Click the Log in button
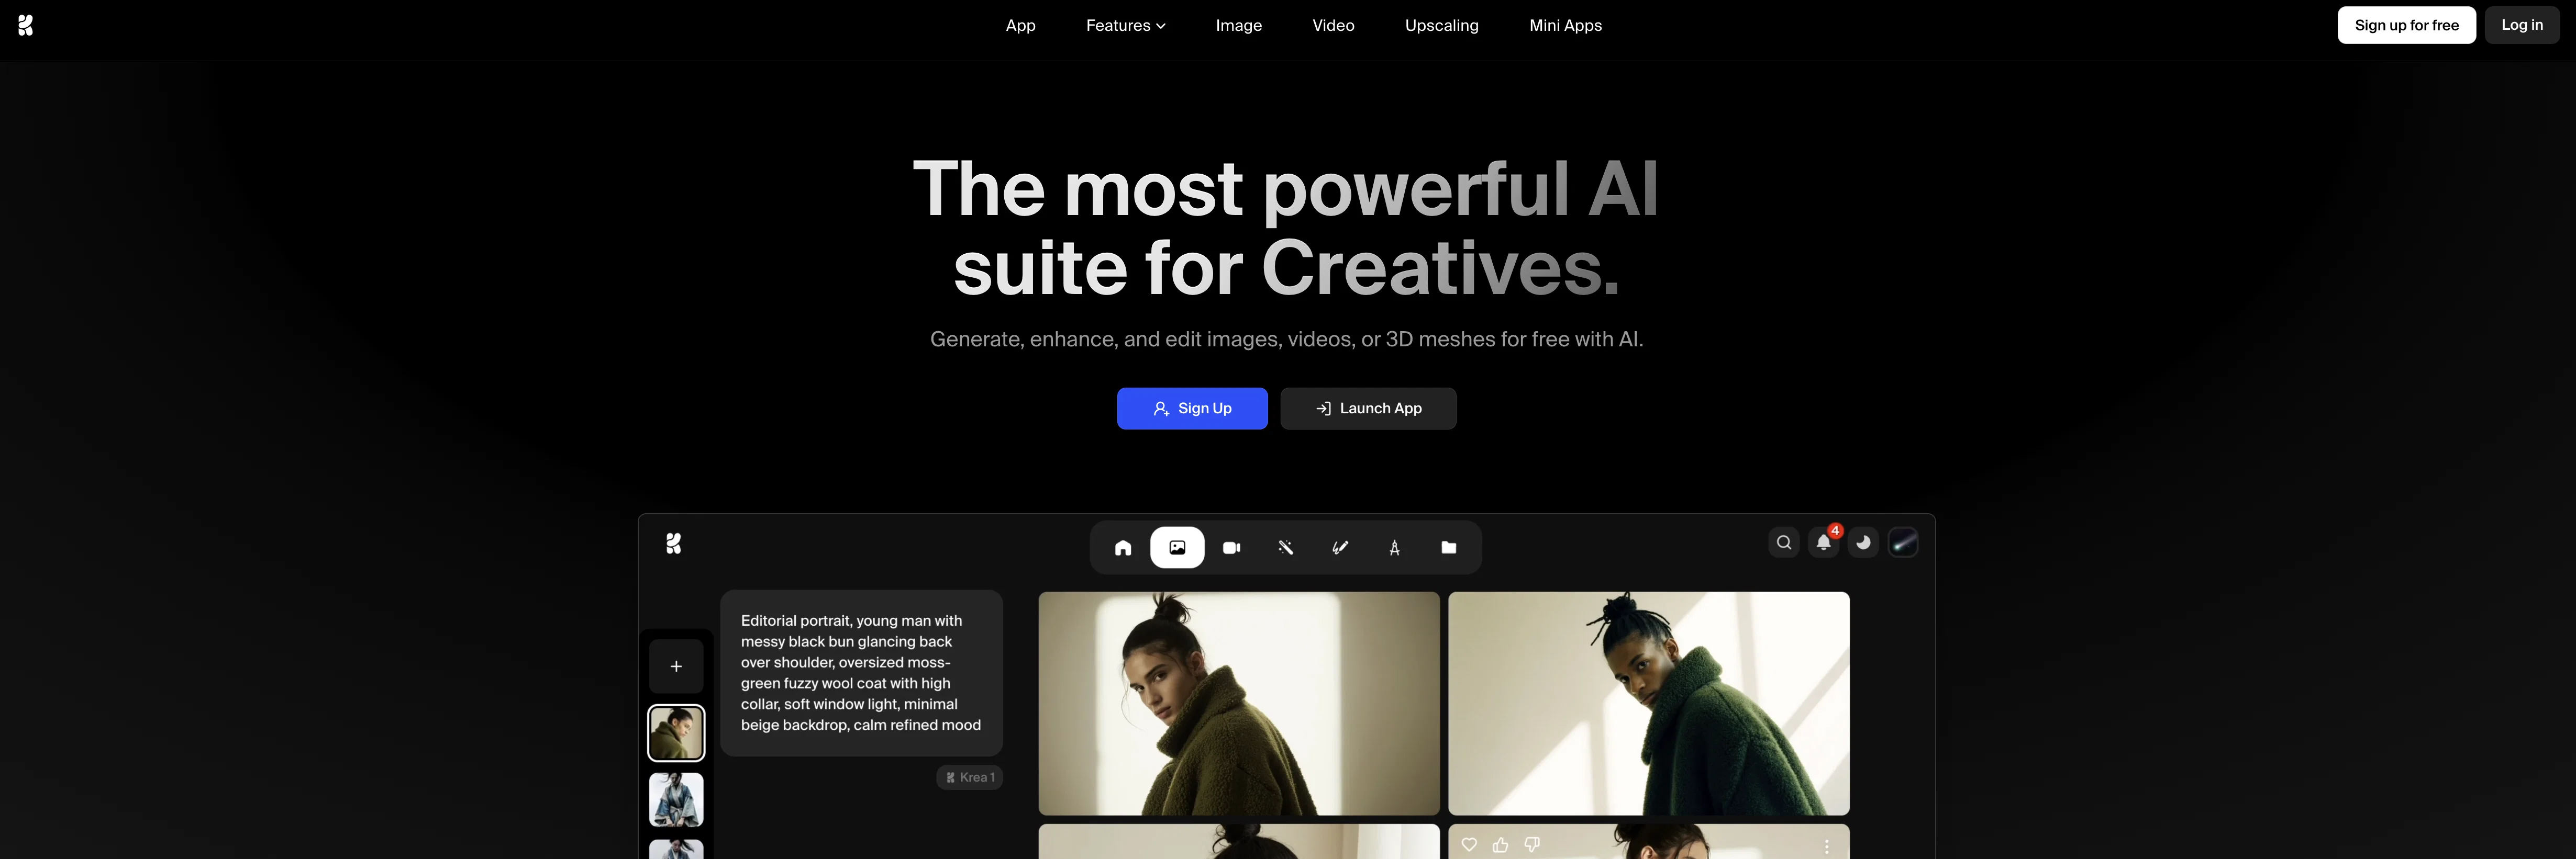 (2521, 25)
